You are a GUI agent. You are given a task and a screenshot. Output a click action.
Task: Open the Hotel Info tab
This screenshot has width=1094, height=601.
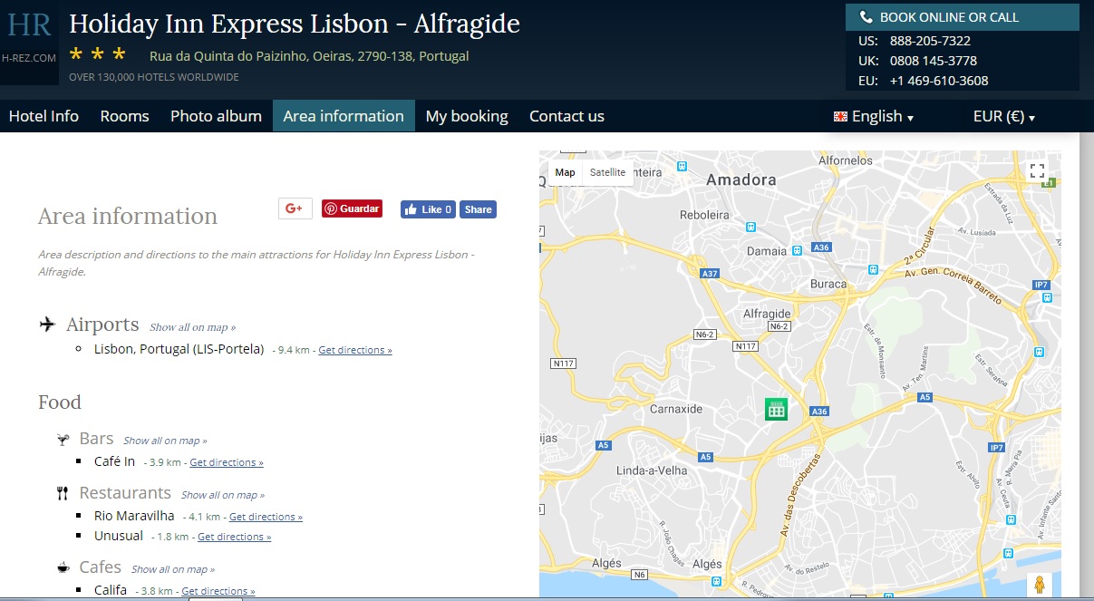coord(44,116)
